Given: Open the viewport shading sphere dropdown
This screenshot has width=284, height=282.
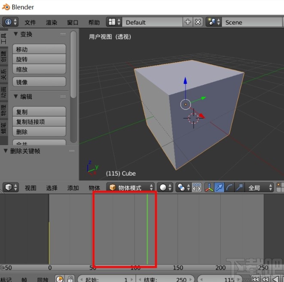Looking at the screenshot, I should (165, 187).
